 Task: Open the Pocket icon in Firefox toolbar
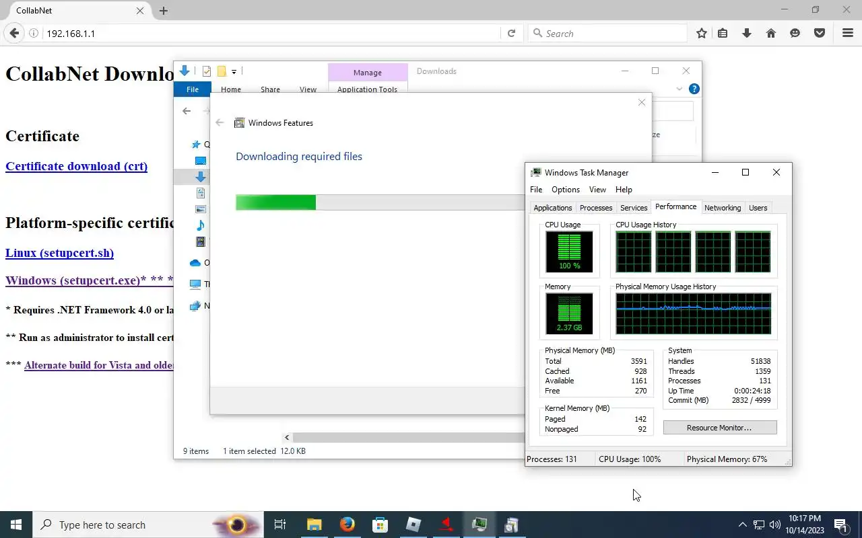coord(820,33)
